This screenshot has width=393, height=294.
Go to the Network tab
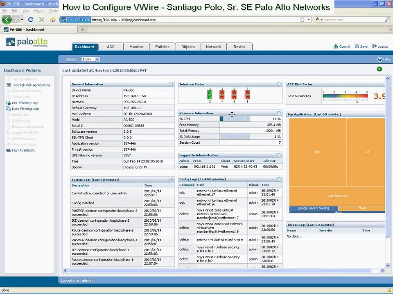(x=214, y=47)
